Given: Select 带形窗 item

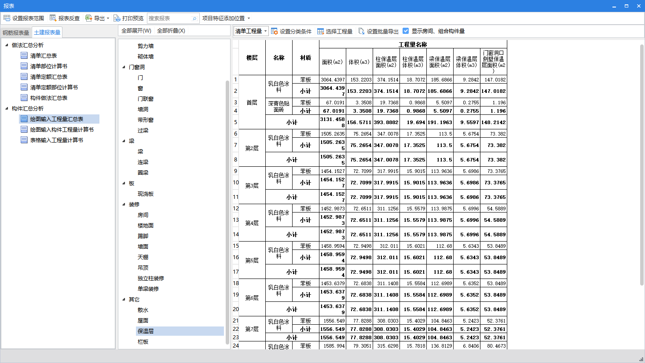Looking at the screenshot, I should [x=146, y=120].
